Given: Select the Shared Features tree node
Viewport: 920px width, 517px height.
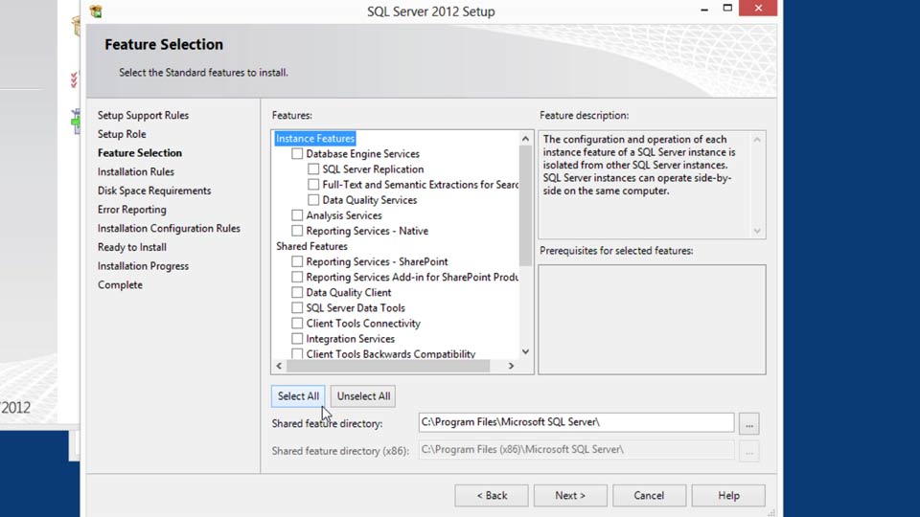Looking at the screenshot, I should pyautogui.click(x=311, y=246).
